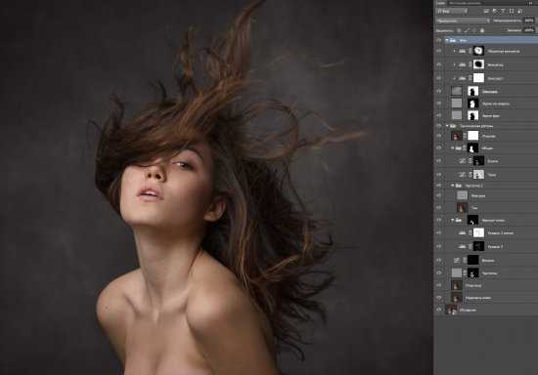The height and width of the screenshot is (375, 538).
Task: Click adjustment icon beside black-blob mask layer
Action: click(x=463, y=64)
